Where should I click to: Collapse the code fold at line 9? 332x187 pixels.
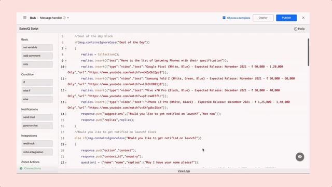coord(66,61)
